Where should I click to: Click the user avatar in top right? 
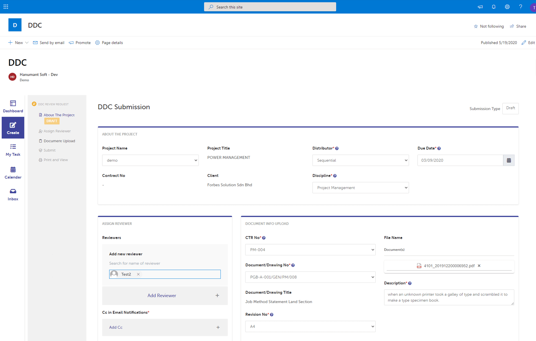[x=533, y=8]
